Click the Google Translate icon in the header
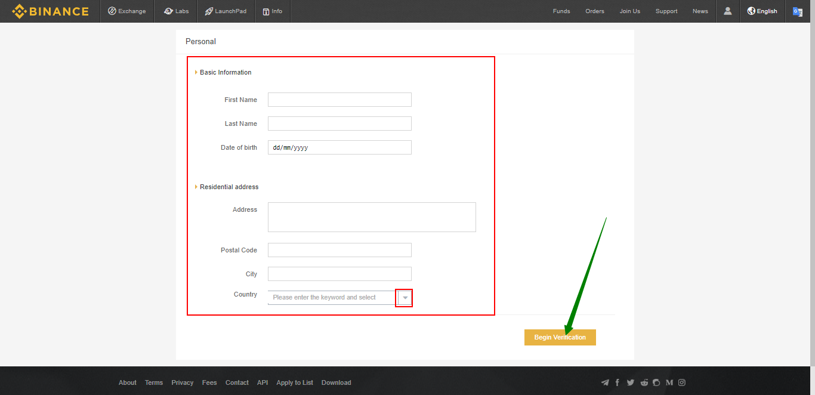This screenshot has width=815, height=395. pos(798,11)
